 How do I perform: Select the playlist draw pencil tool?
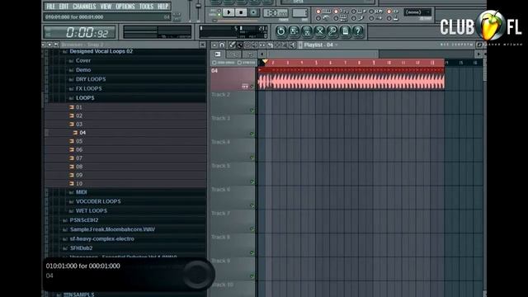point(232,45)
